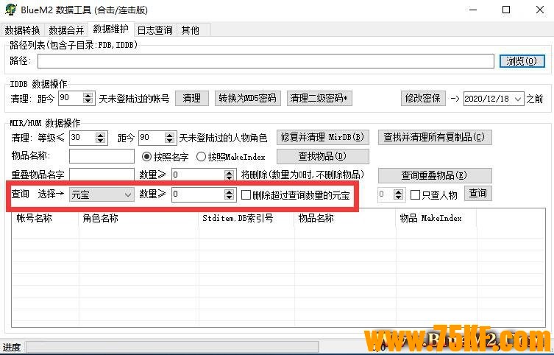The height and width of the screenshot is (355, 554).
Task: Open the 2020/12/18 date dropdown
Action: pos(519,99)
